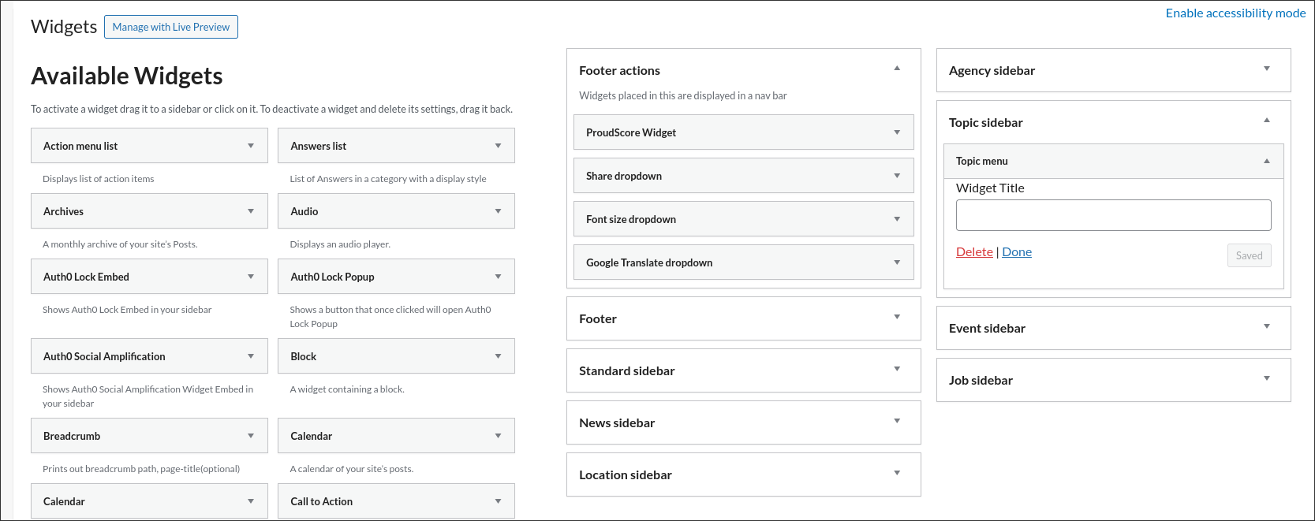
Task: Open the Archives widget options arrow
Action: click(x=251, y=211)
